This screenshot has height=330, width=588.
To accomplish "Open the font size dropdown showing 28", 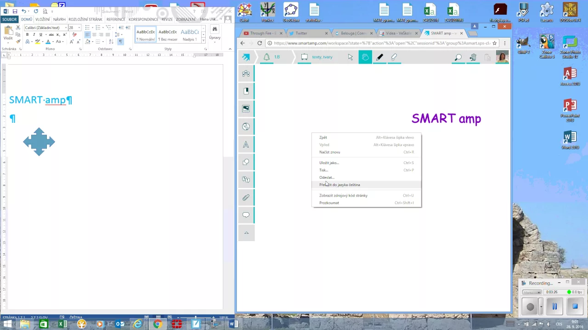I will click(79, 27).
